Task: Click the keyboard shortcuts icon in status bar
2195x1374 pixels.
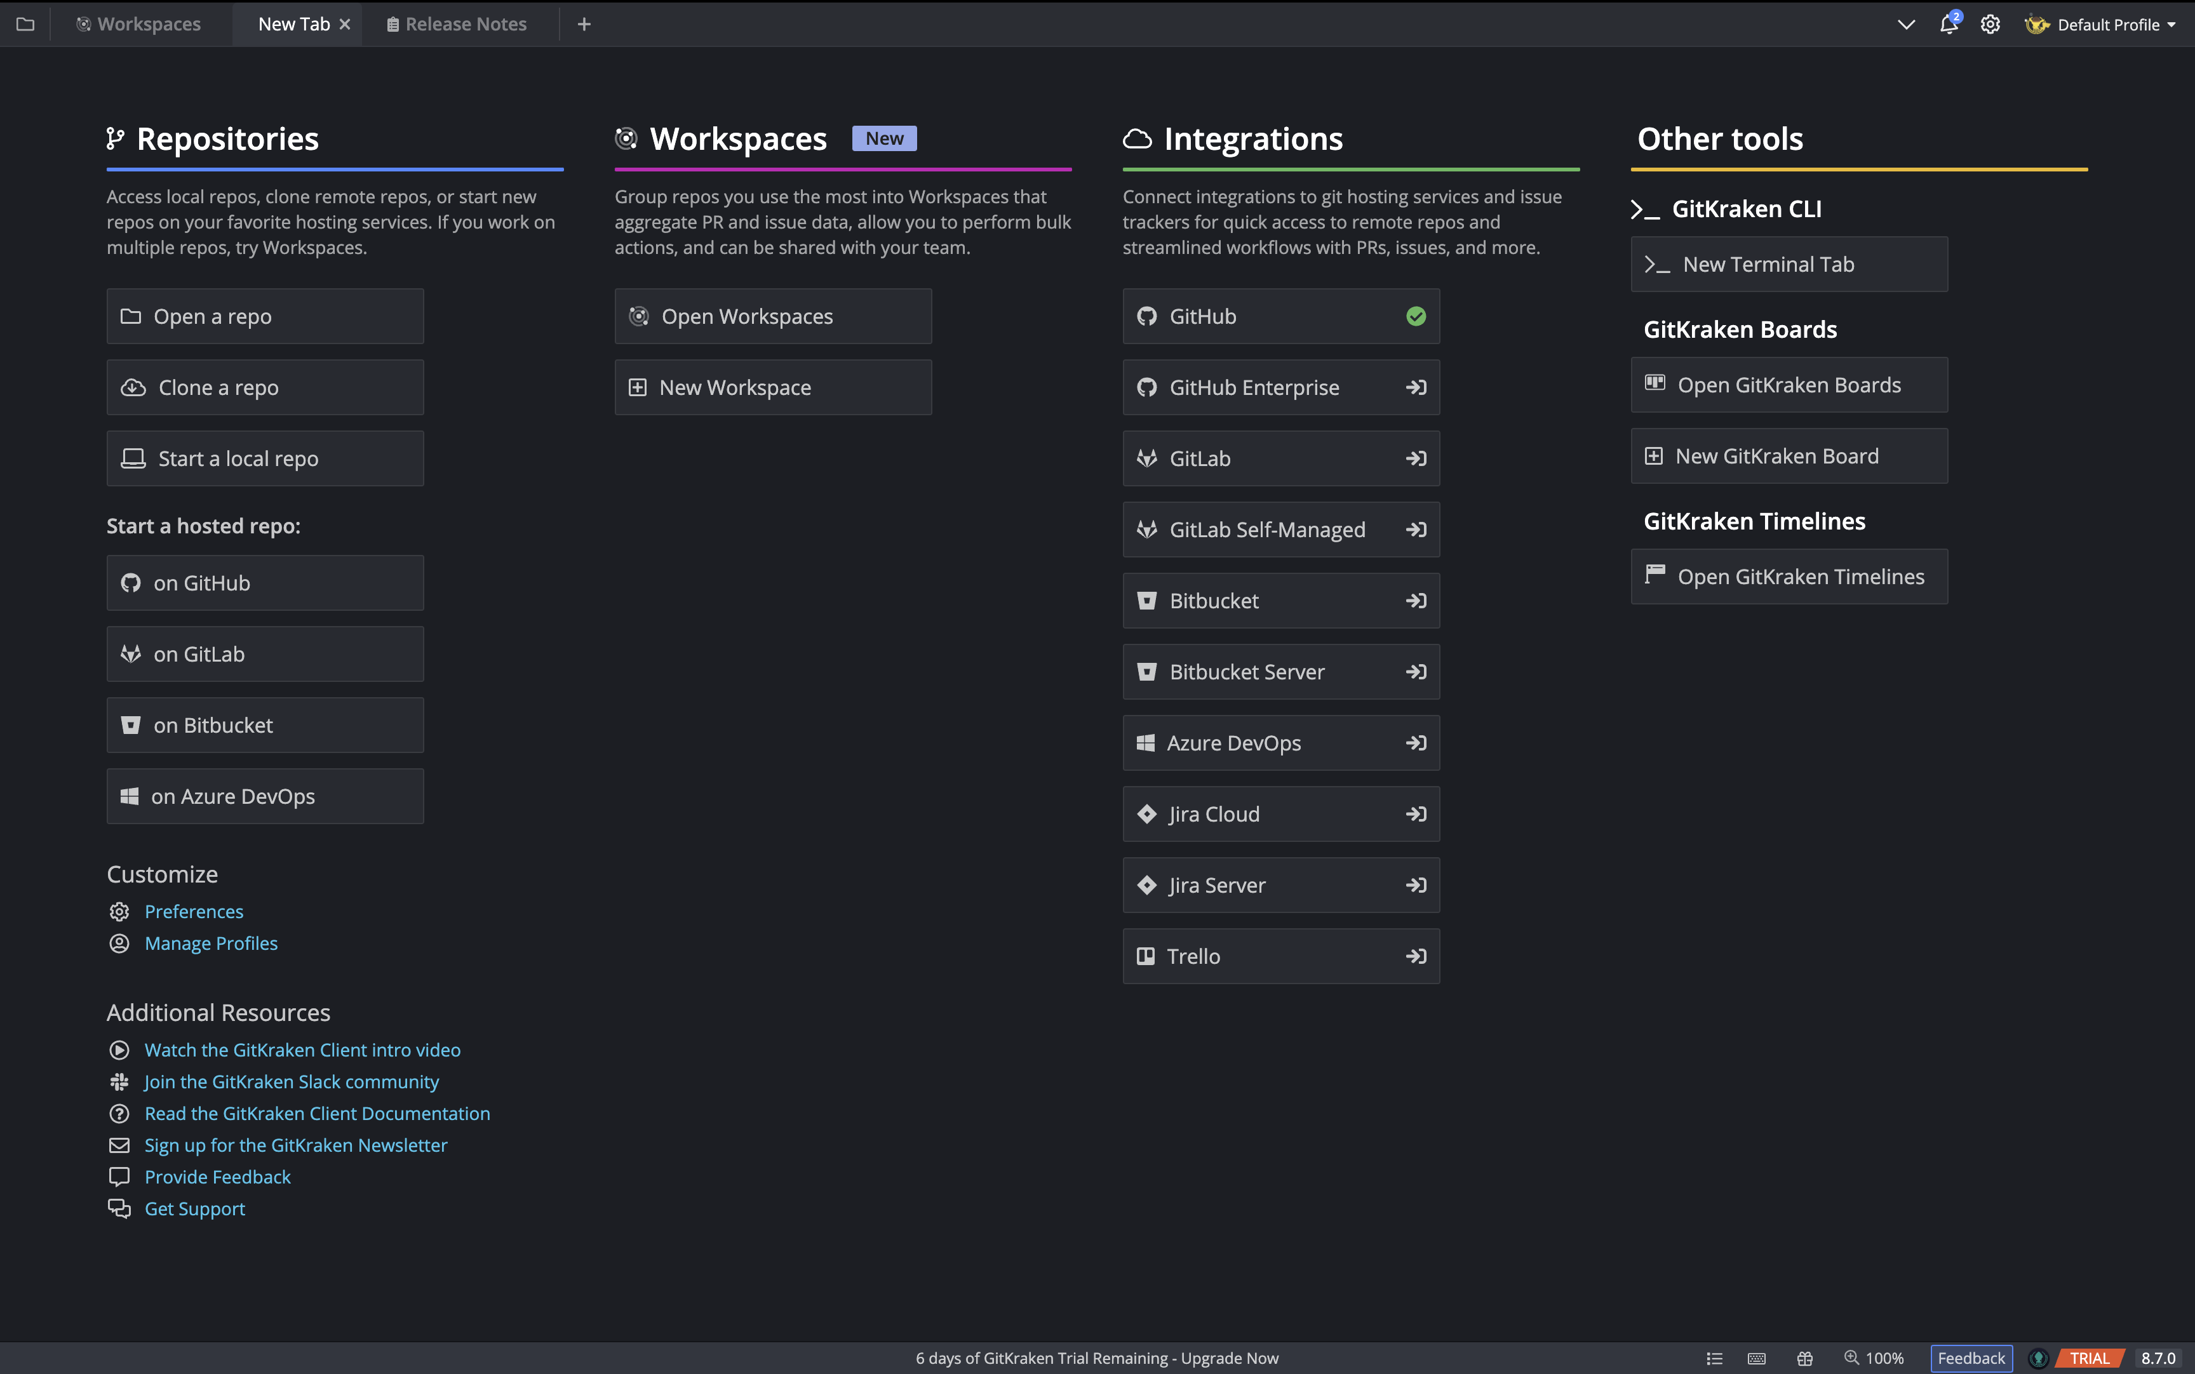Action: 1756,1359
